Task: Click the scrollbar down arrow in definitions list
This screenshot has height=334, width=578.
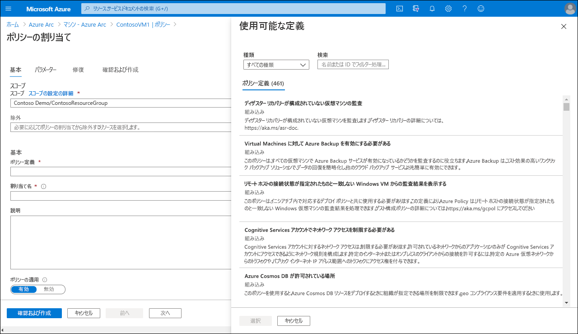Action: (x=566, y=304)
